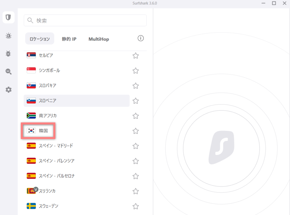
Task: Click the Slovakia flag icon
Action: pyautogui.click(x=31, y=85)
